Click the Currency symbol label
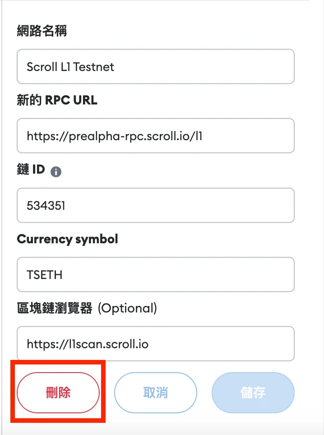This screenshot has height=435, width=324. (x=67, y=239)
